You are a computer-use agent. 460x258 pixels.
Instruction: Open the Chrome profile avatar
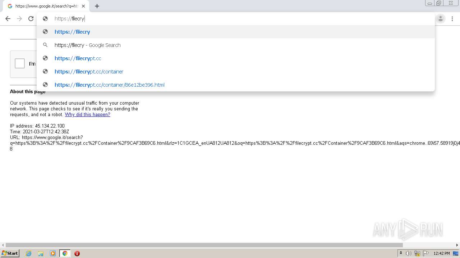(440, 19)
